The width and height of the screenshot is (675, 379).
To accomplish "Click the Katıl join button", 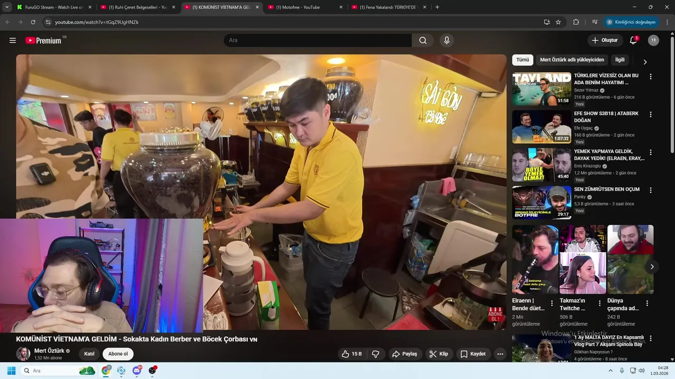I will pos(89,354).
